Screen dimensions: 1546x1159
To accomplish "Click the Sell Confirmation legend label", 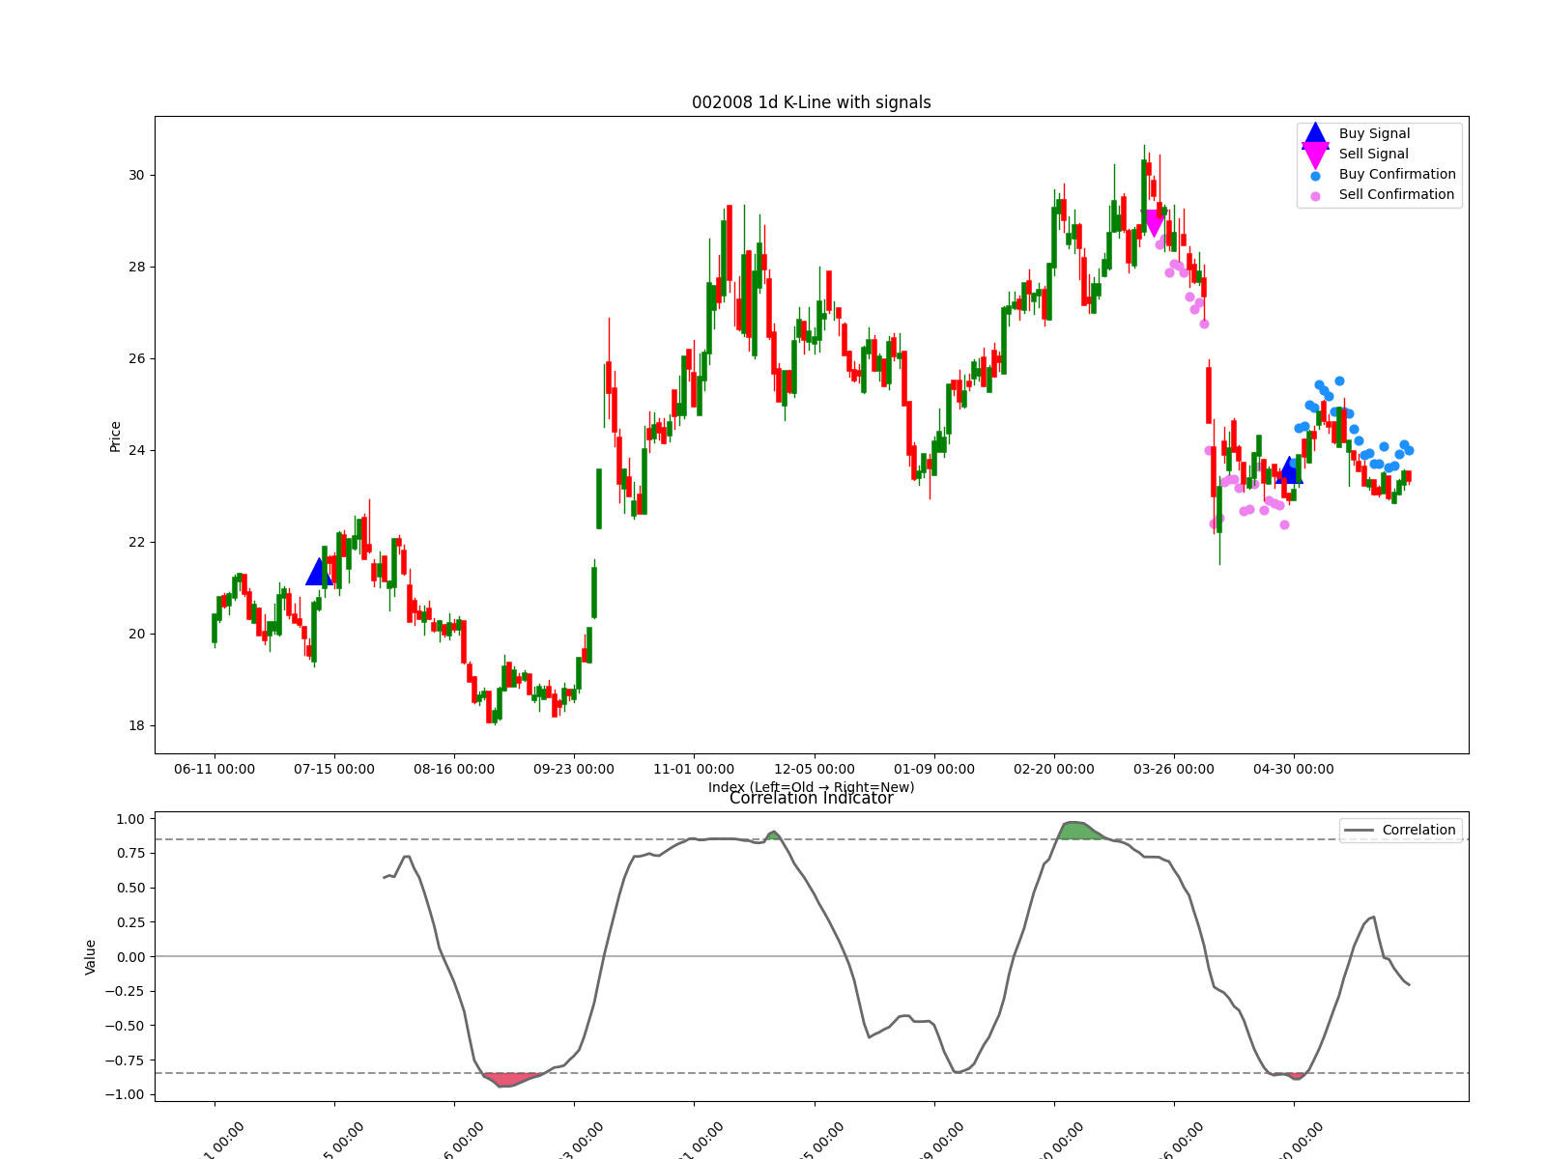I will [x=1396, y=194].
